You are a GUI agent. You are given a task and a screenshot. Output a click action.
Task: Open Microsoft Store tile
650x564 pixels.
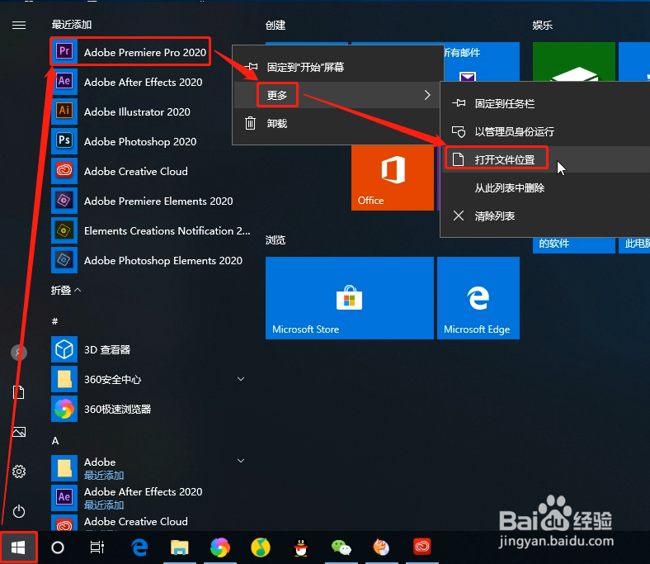350,297
